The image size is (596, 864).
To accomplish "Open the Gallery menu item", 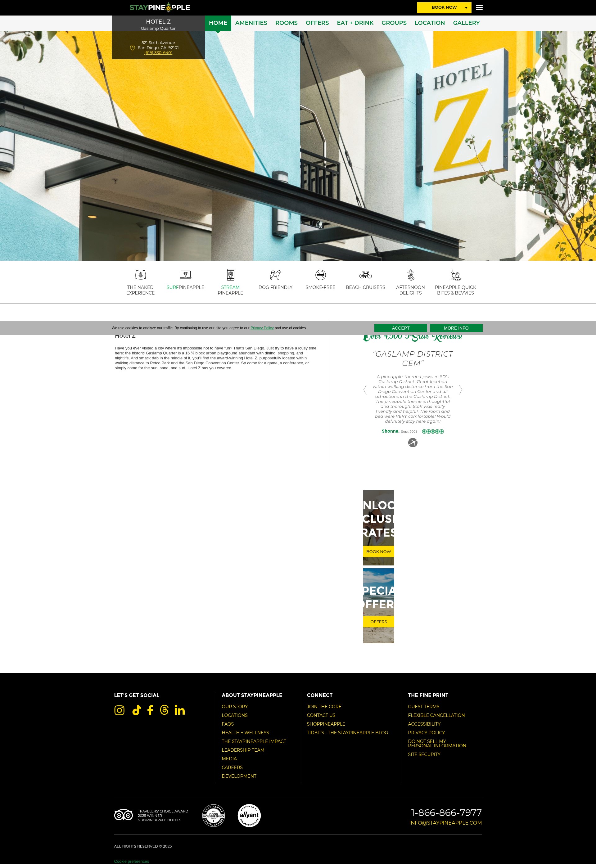I will 467,23.
